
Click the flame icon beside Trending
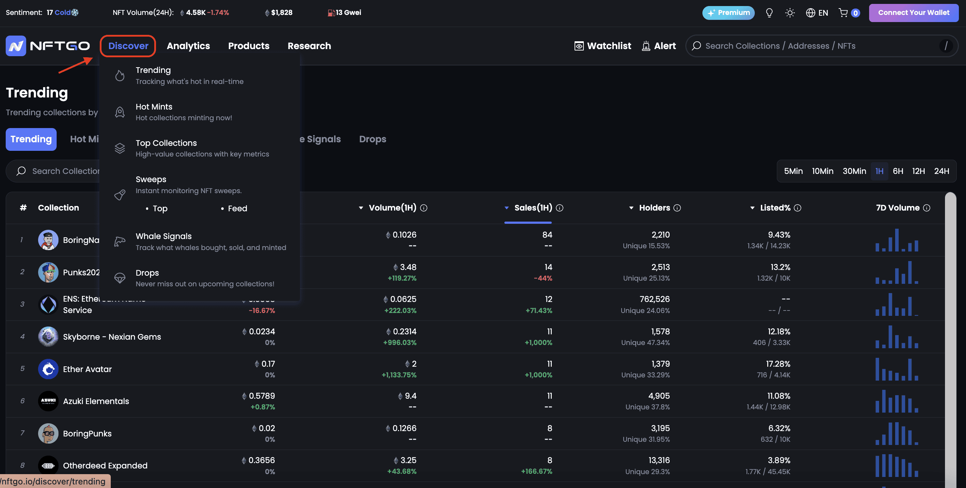click(120, 76)
